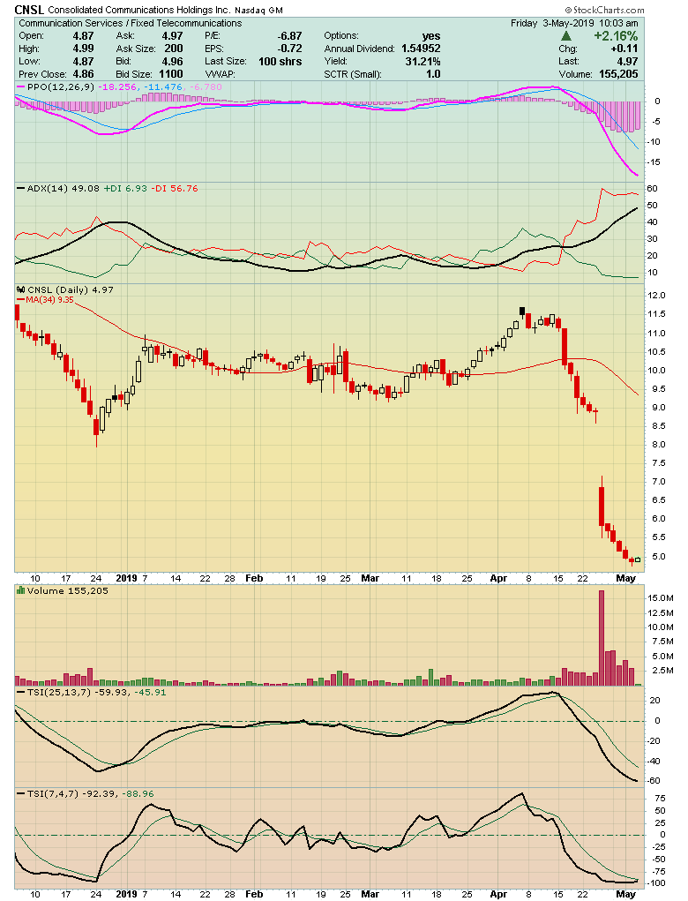Screen dimensions: 688x901
Task: Click the MA(34) 9.35 legend label
Action: click(x=46, y=299)
